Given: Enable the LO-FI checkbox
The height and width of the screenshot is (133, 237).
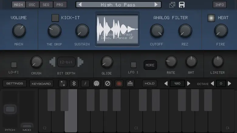Looking at the screenshot, I should pyautogui.click(x=14, y=65).
